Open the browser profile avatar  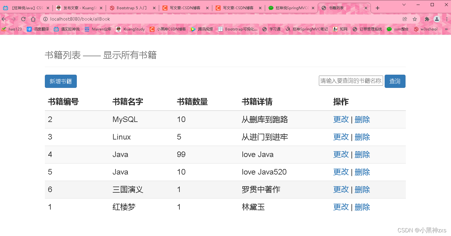[x=437, y=19]
